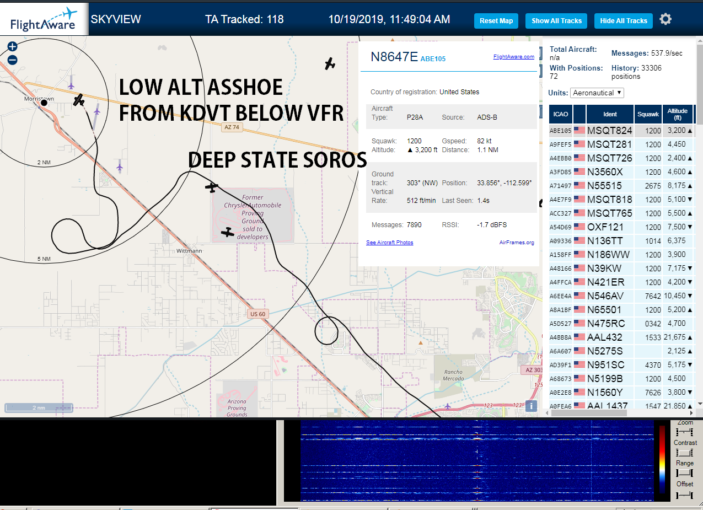This screenshot has width=703, height=510.
Task: Select the N5275S aircraft row
Action: click(x=621, y=351)
